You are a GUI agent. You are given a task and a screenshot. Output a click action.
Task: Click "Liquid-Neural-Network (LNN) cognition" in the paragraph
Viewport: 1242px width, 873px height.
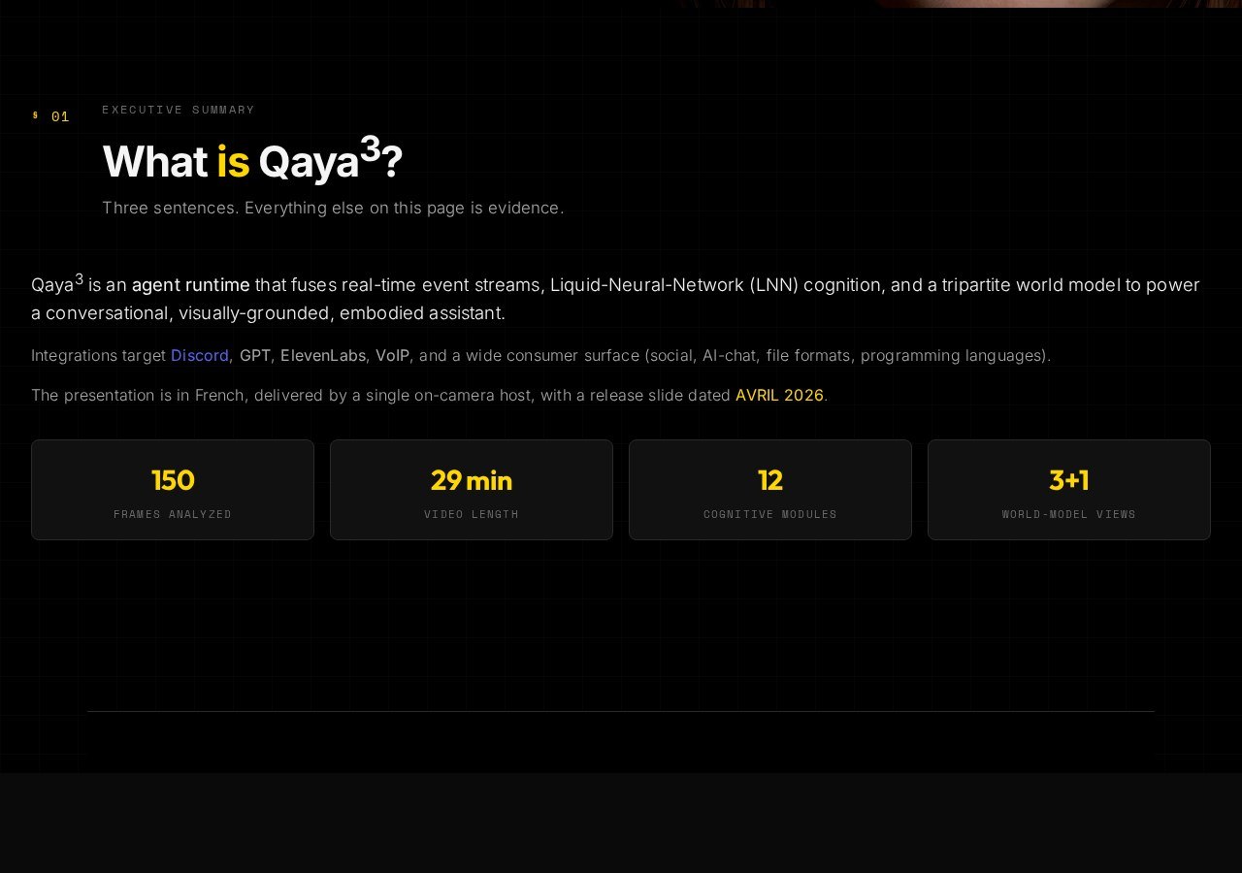coord(716,284)
